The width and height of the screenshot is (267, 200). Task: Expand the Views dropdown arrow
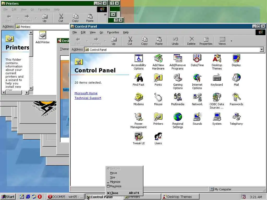coord(231,41)
